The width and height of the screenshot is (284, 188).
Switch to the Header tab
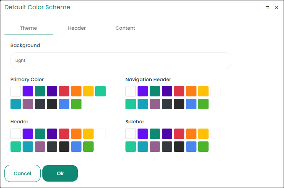(77, 28)
